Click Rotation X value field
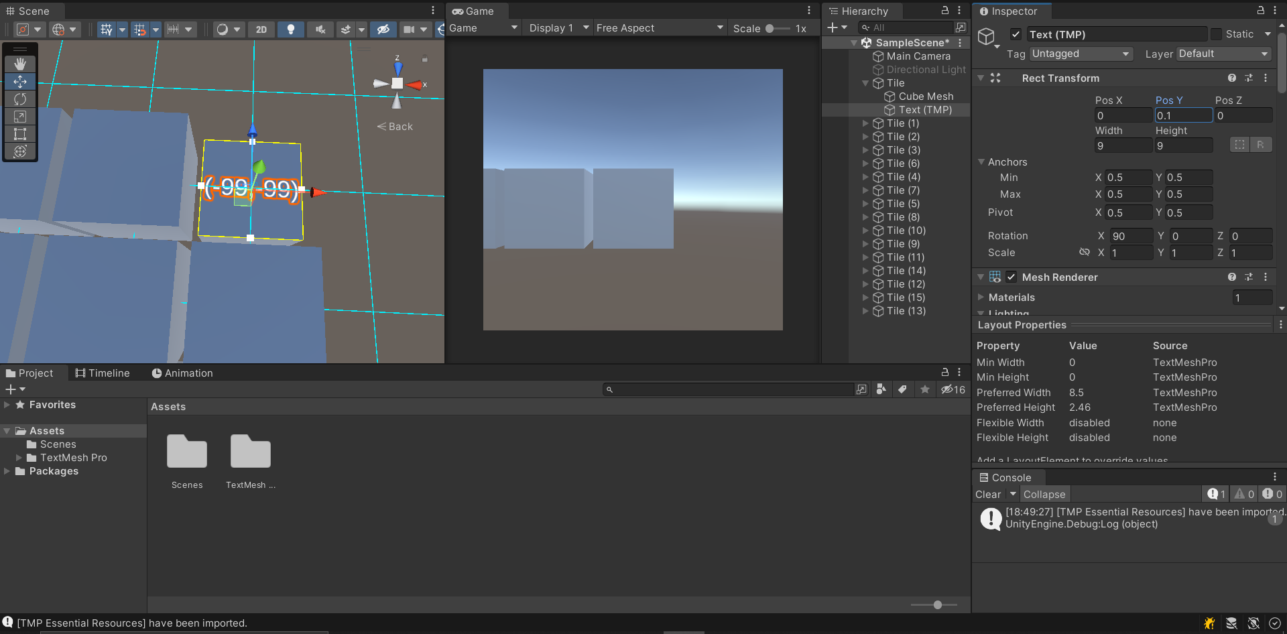The width and height of the screenshot is (1287, 634). coord(1131,236)
